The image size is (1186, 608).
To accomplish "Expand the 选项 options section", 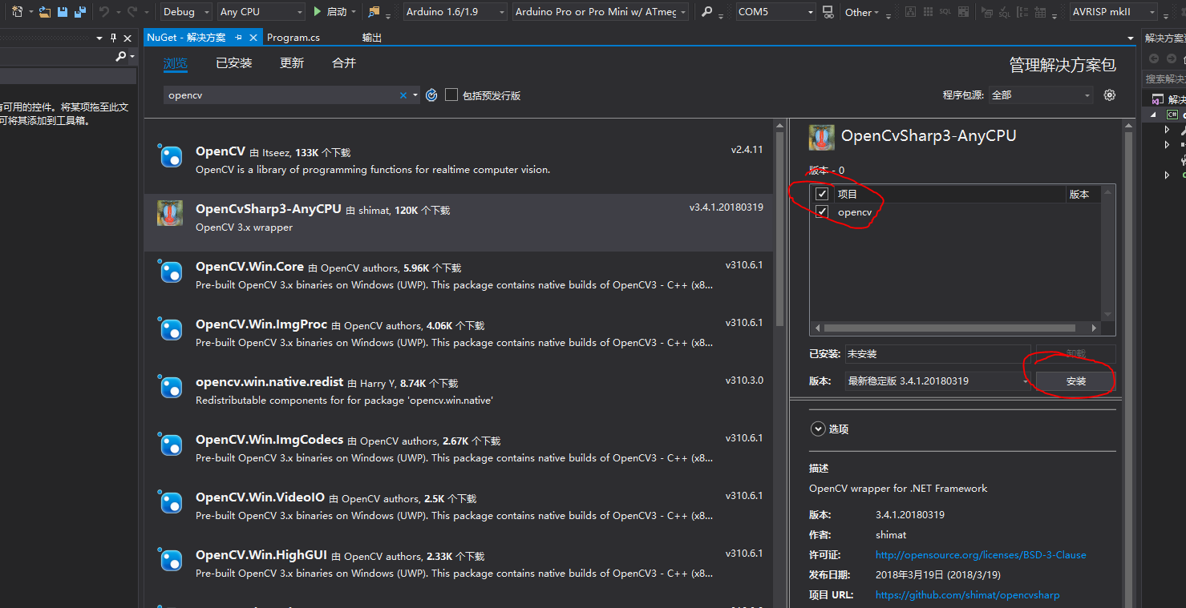I will [x=818, y=429].
